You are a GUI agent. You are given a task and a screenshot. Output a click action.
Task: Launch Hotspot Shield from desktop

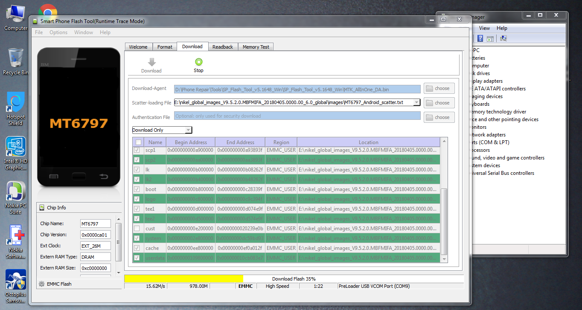point(16,109)
